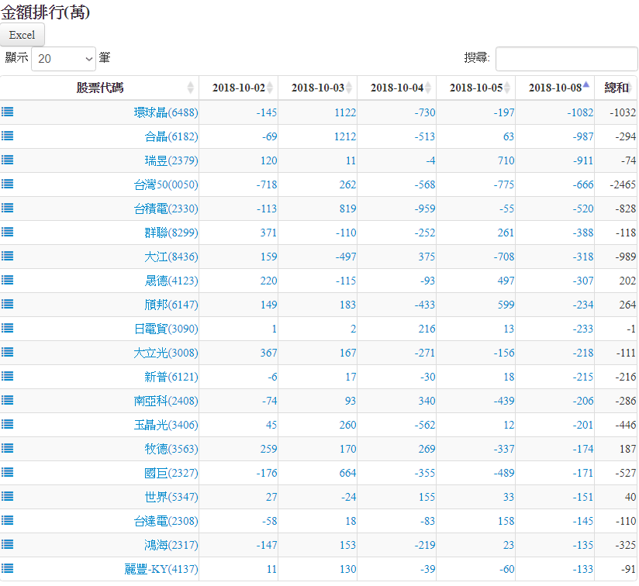Sort by the 2018-10-02 column header
This screenshot has width=639, height=586.
click(238, 88)
